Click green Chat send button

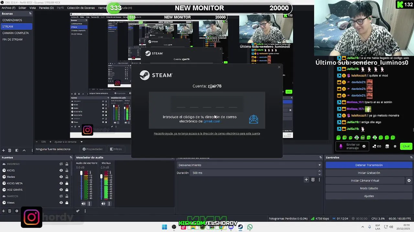pyautogui.click(x=406, y=146)
